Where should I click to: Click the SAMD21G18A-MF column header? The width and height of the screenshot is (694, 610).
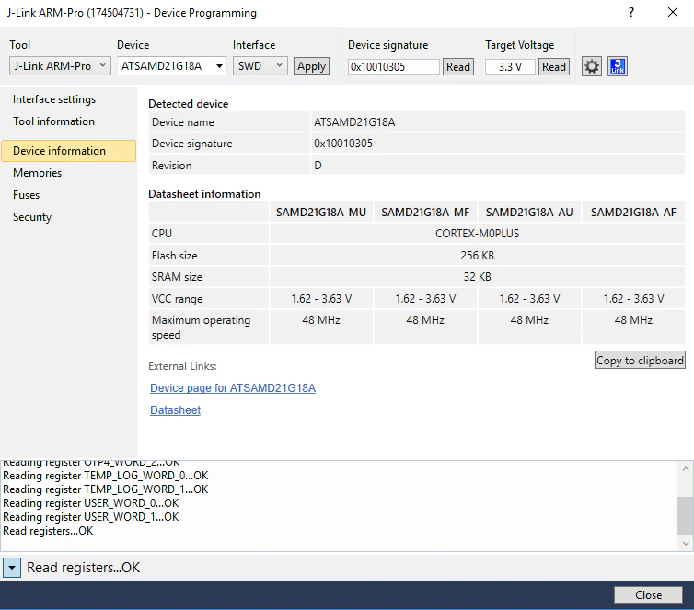pyautogui.click(x=425, y=213)
